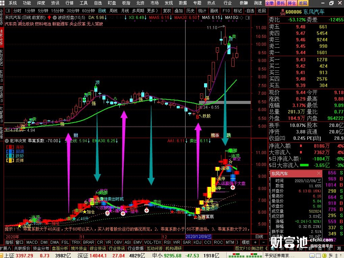Click the 委托 button
The width and height of the screenshot is (344, 258).
click(x=280, y=3)
